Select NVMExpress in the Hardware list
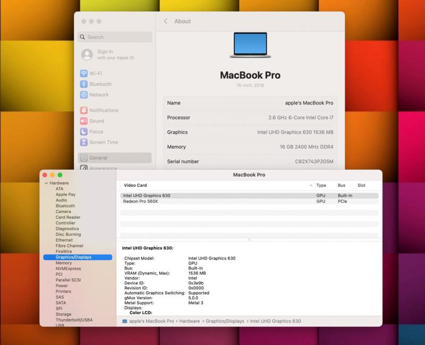This screenshot has height=345, width=425. 69,269
